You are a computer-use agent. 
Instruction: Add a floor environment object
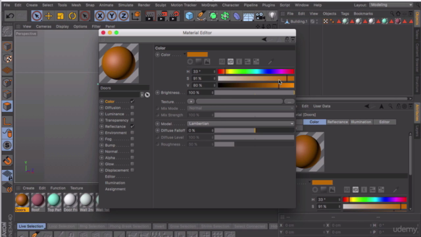[x=249, y=16]
